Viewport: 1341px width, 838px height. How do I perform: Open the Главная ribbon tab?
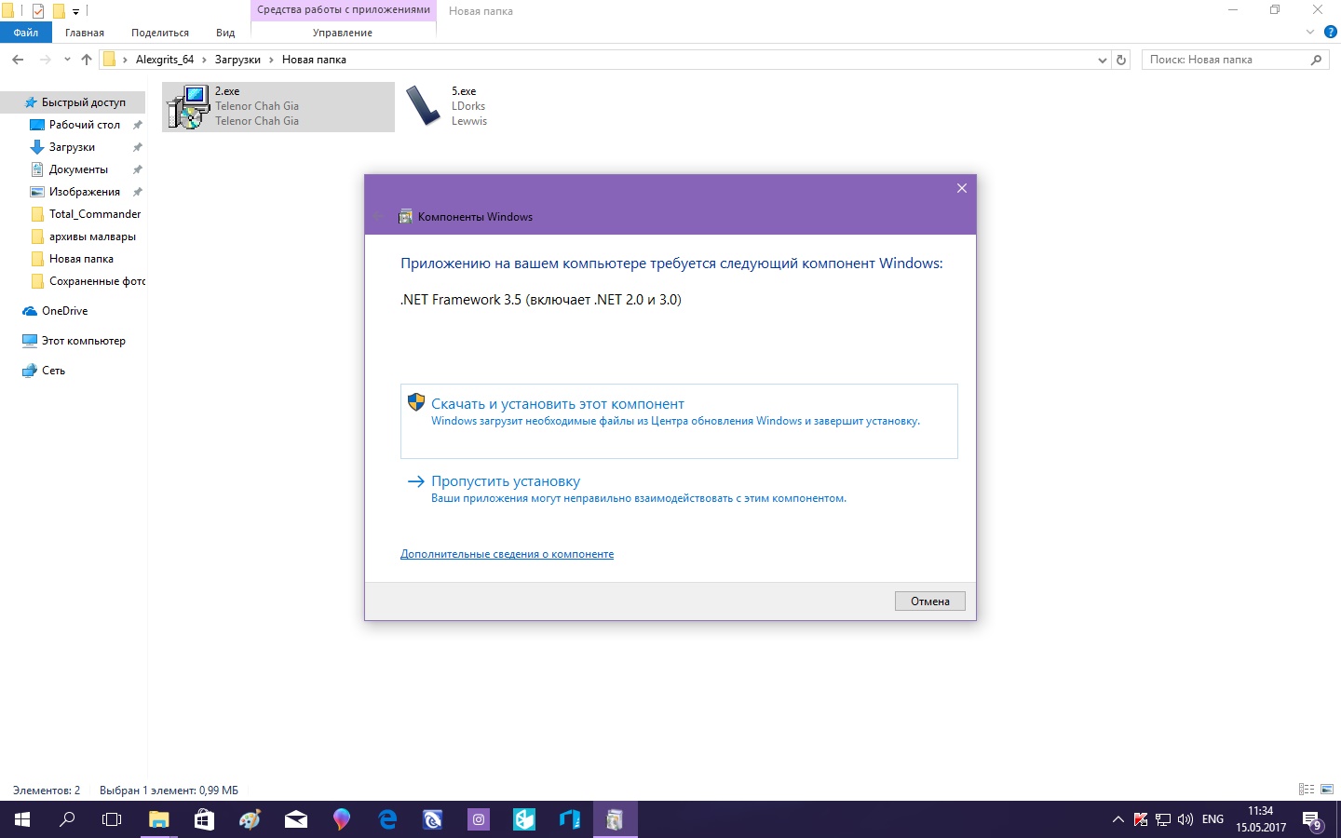pyautogui.click(x=85, y=33)
